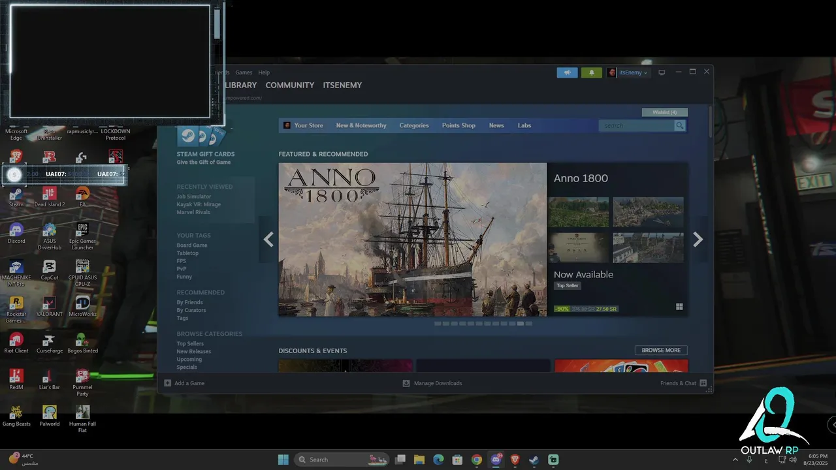
Task: Click Add a Game plus icon
Action: [x=168, y=383]
